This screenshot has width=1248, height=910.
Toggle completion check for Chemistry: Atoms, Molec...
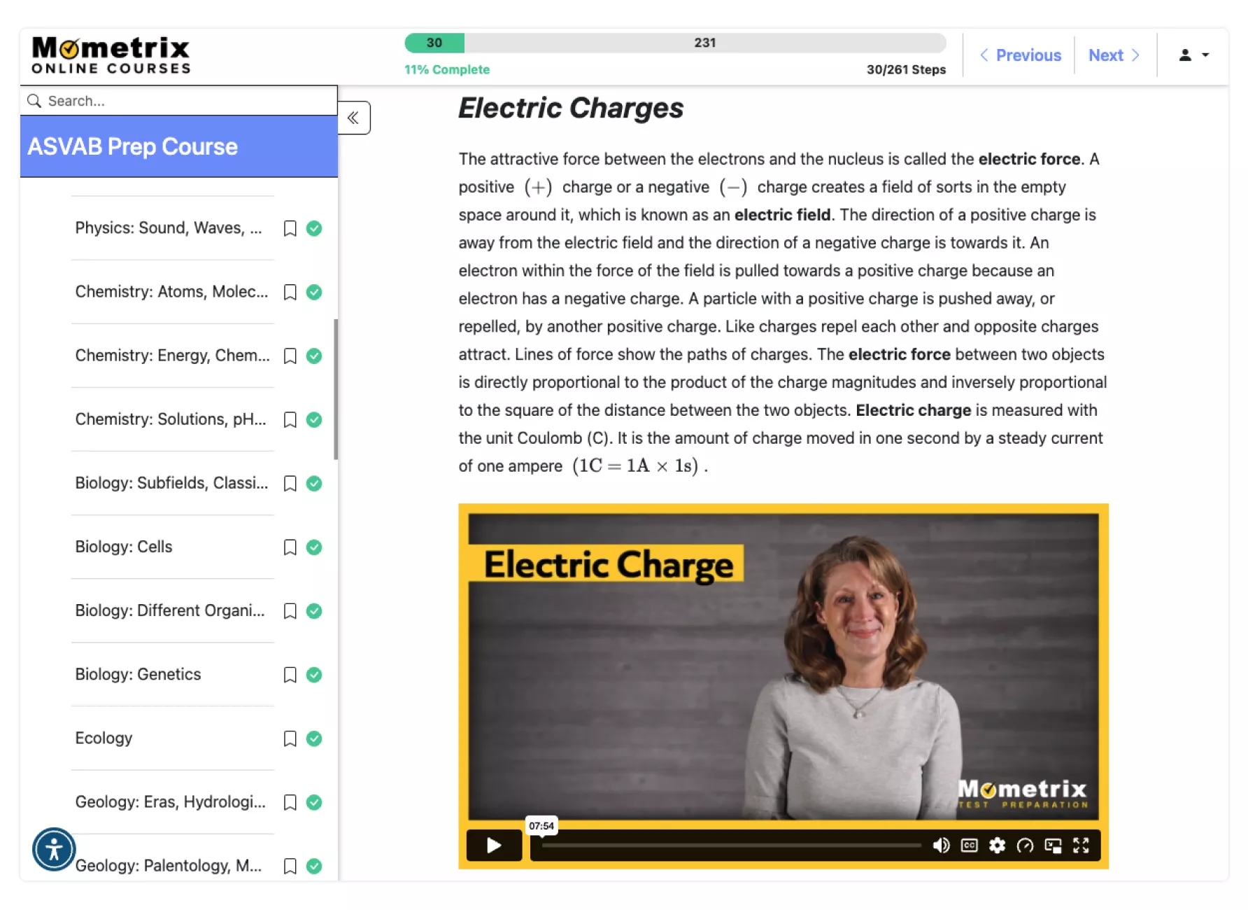tap(314, 292)
